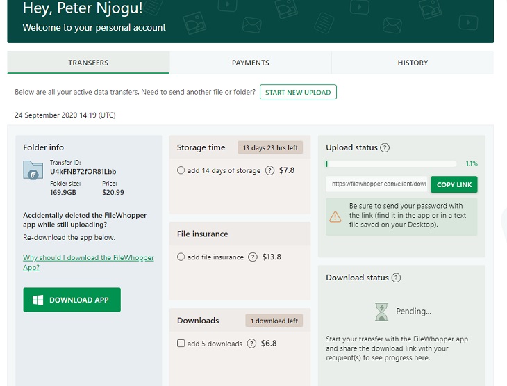Open the Transfers tab
The image size is (507, 386).
pyautogui.click(x=88, y=63)
